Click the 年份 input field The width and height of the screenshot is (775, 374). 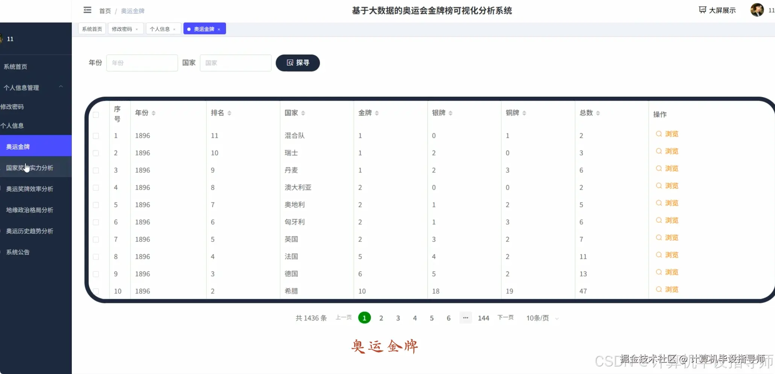pyautogui.click(x=142, y=63)
